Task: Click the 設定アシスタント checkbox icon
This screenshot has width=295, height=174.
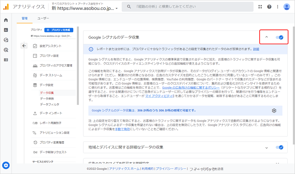Action: coord(35,46)
